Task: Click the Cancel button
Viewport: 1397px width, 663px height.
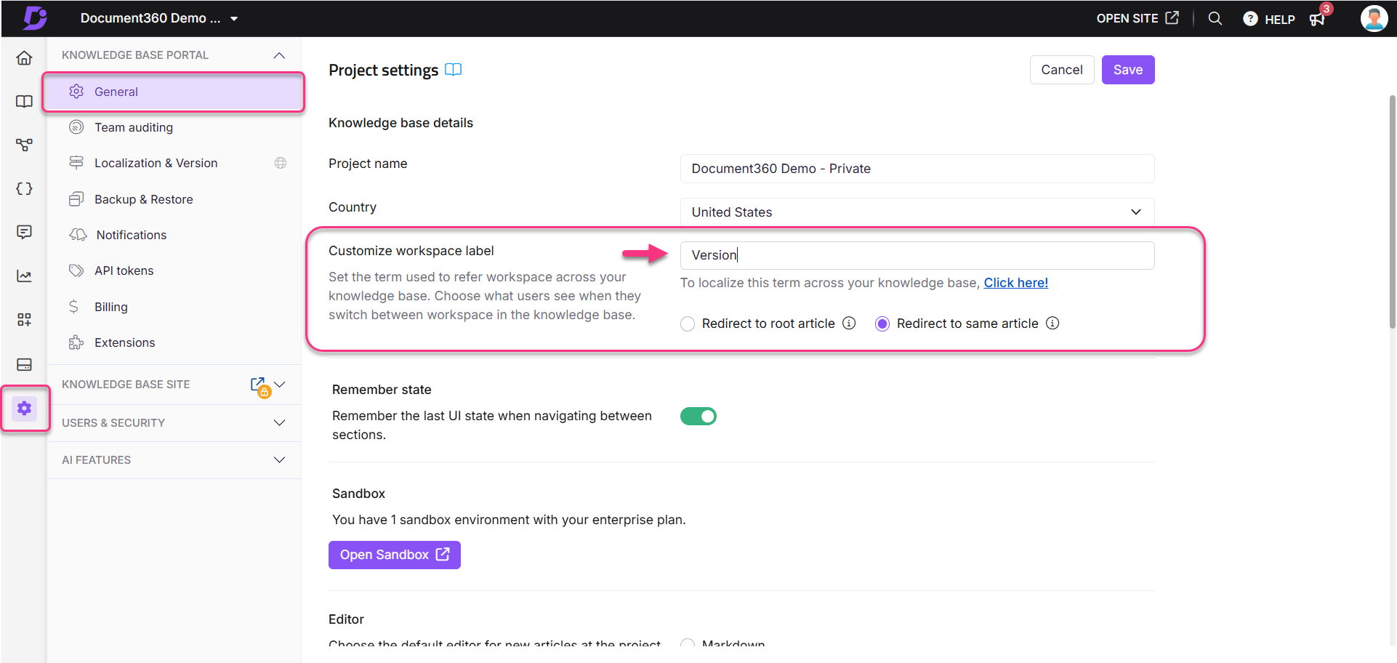Action: click(x=1062, y=70)
